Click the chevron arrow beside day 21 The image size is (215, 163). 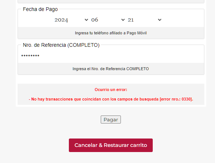(160, 20)
